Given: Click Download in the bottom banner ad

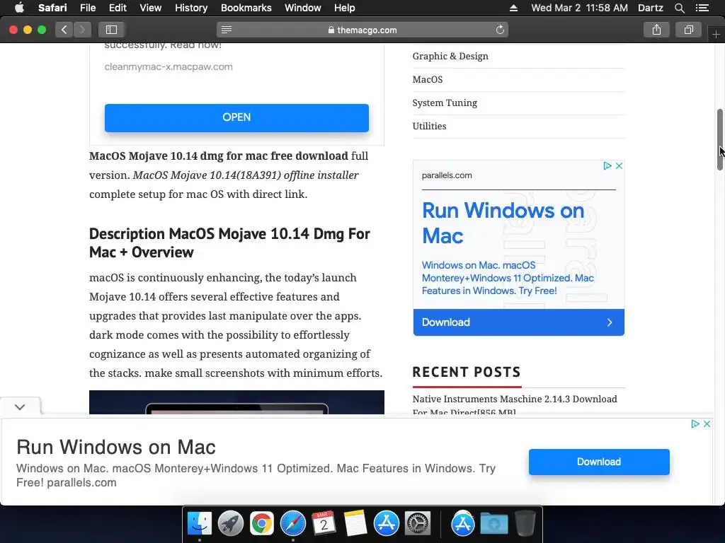Looking at the screenshot, I should tap(599, 462).
